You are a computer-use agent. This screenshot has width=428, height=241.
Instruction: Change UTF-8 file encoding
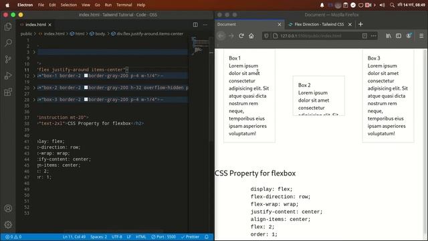click(x=117, y=237)
